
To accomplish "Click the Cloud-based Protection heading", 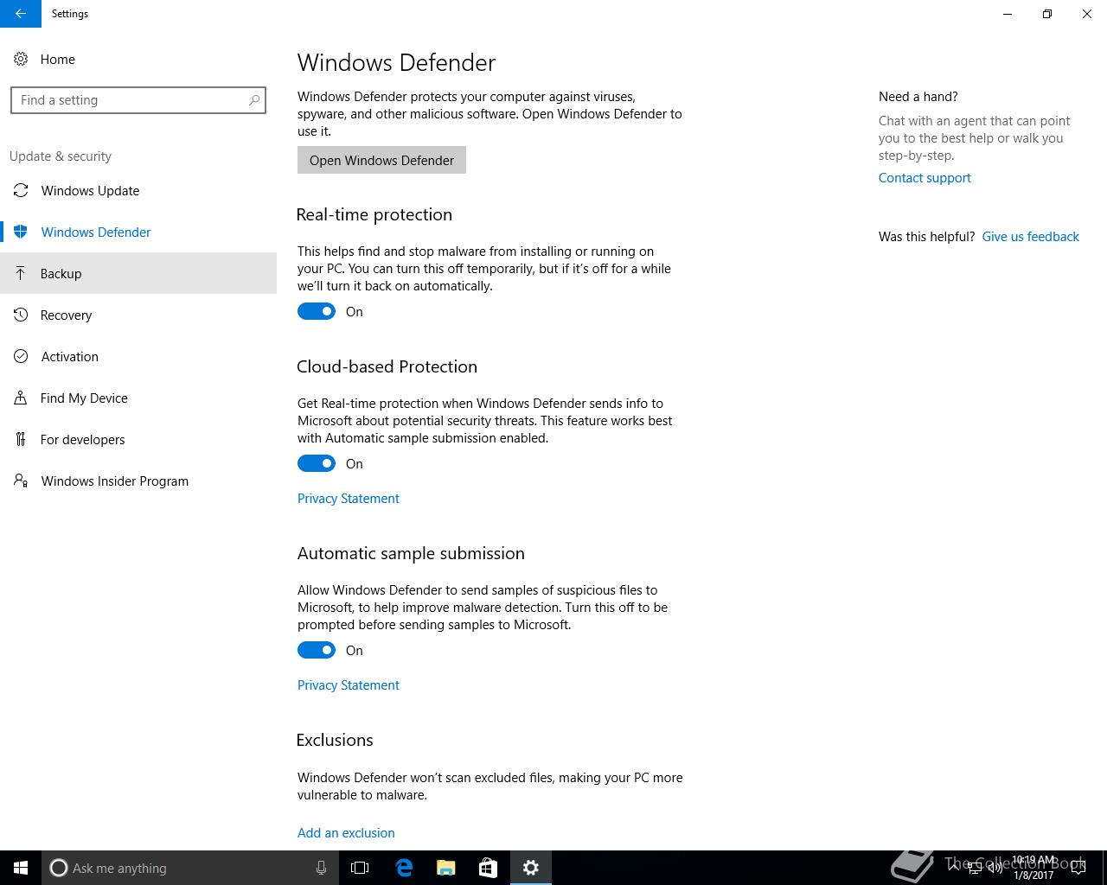I will point(387,366).
